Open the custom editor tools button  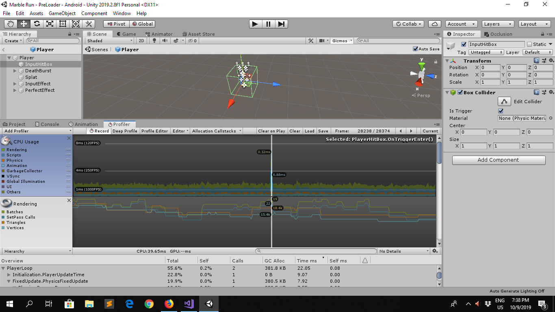click(89, 24)
